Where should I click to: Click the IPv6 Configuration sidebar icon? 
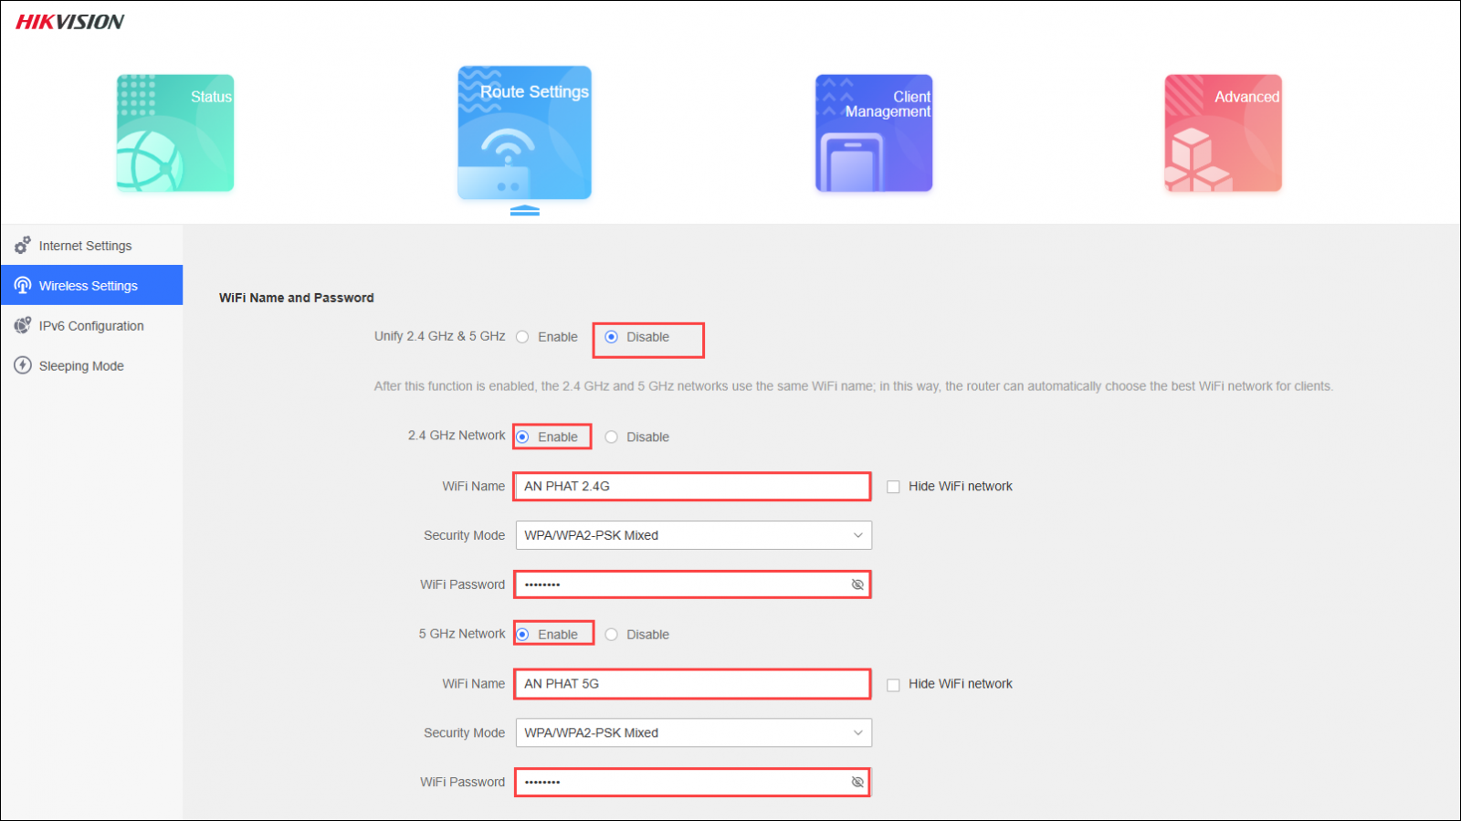(x=23, y=326)
